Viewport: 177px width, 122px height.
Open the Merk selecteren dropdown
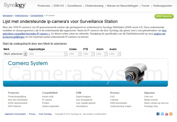point(15,54)
